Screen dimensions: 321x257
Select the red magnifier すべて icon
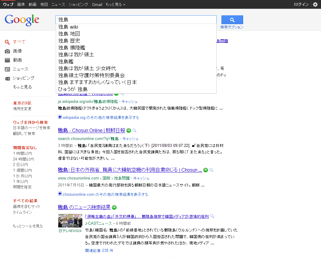pyautogui.click(x=7, y=42)
